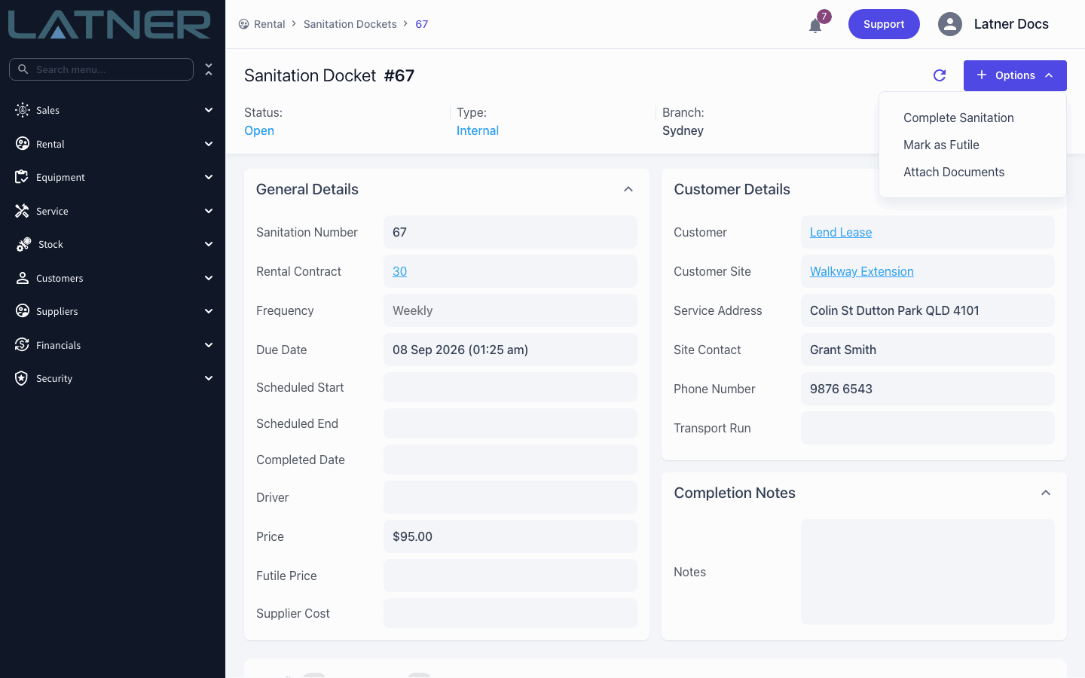This screenshot has width=1085, height=678.
Task: Click the Sydney branch value
Action: pos(683,130)
